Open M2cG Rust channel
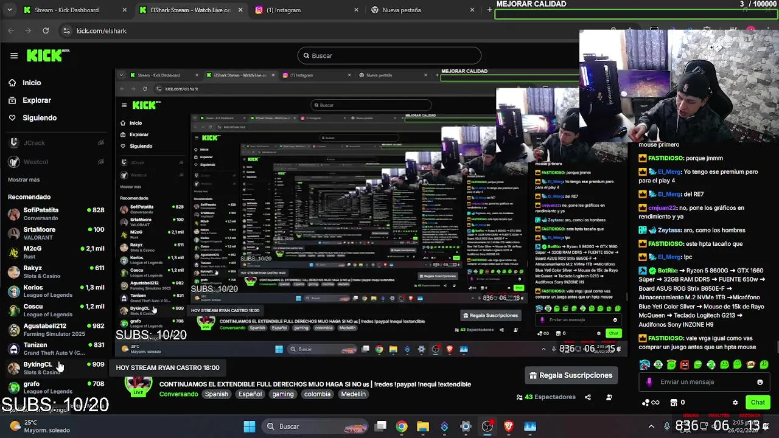 pos(55,252)
